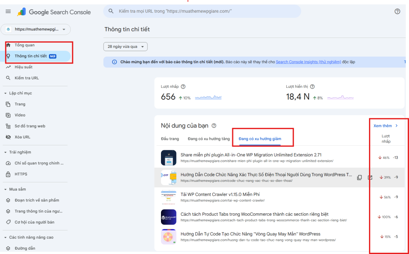Open the Tải WP Content Crawler v1.15.0 title
409x254 pixels.
click(x=220, y=194)
